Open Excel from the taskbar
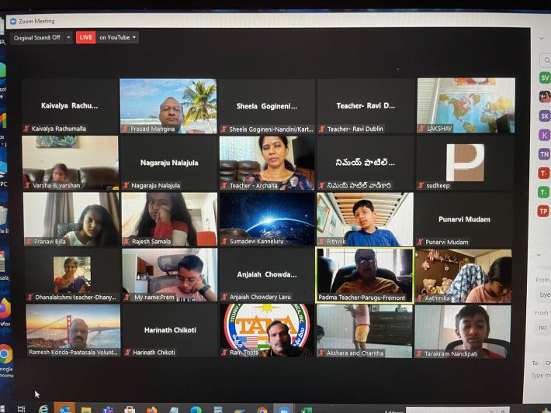The height and width of the screenshot is (413, 551). 307,410
